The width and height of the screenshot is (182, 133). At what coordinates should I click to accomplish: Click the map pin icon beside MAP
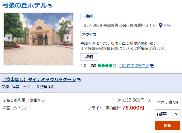coord(161,26)
